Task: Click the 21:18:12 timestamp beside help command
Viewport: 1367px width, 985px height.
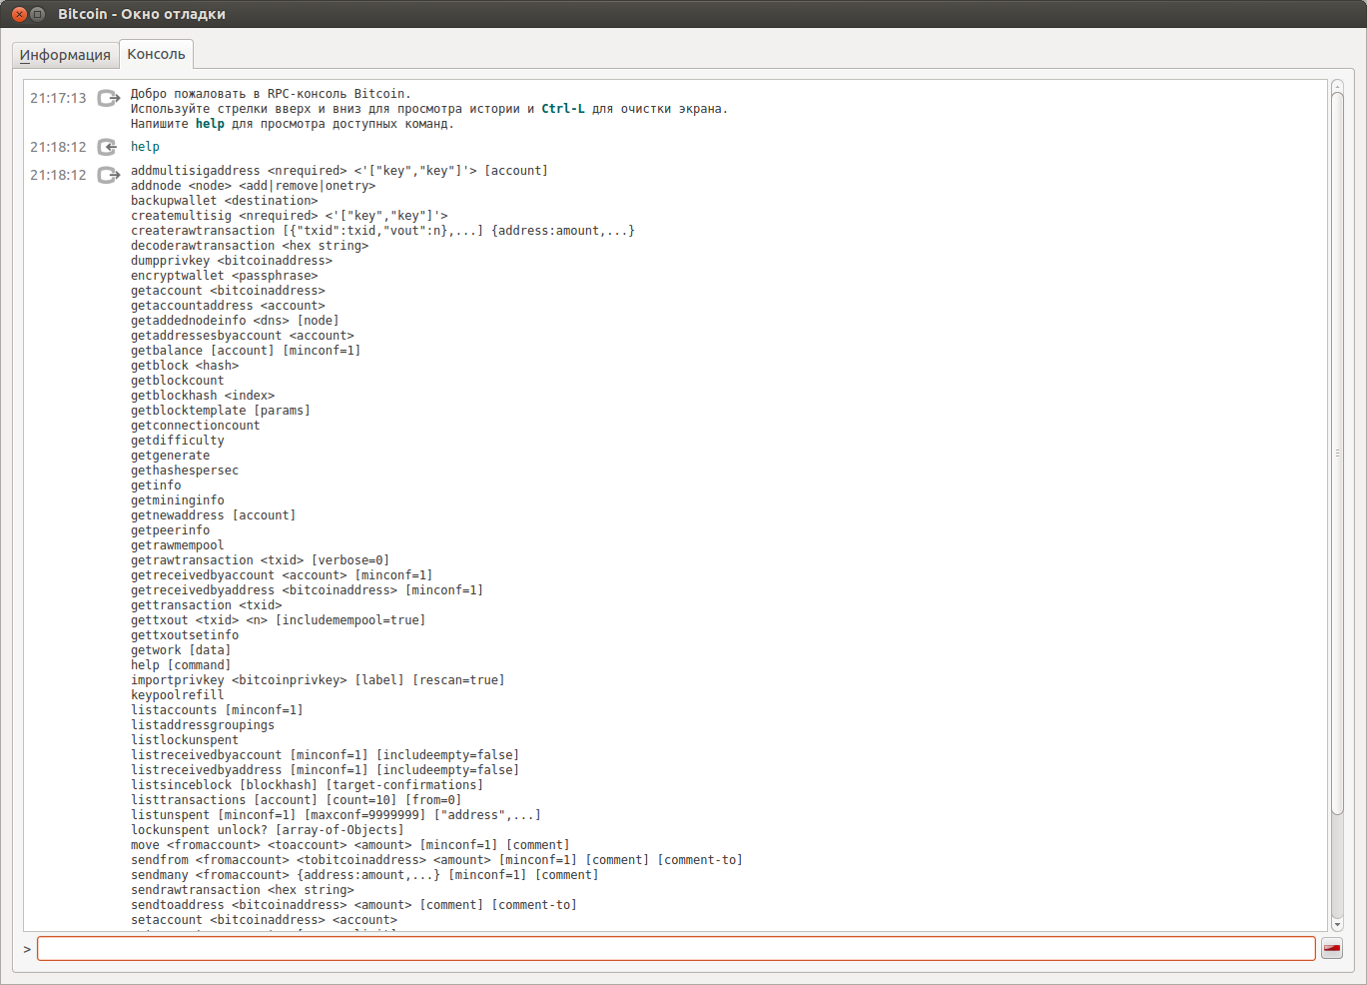Action: tap(58, 147)
